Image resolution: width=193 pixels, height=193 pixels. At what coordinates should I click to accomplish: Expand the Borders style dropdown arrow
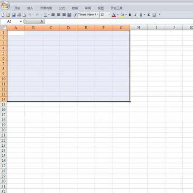49,15
